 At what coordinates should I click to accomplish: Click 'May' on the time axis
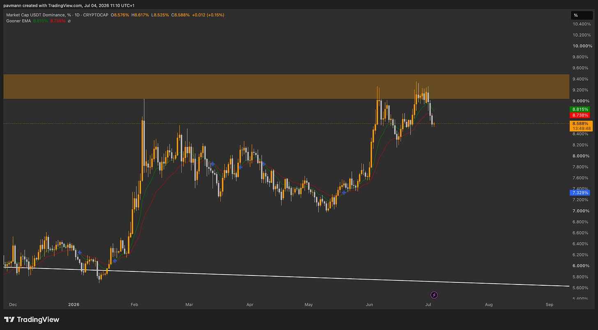pos(309,305)
